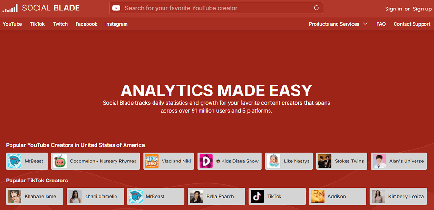Open the YouTube nav tab

coord(12,24)
